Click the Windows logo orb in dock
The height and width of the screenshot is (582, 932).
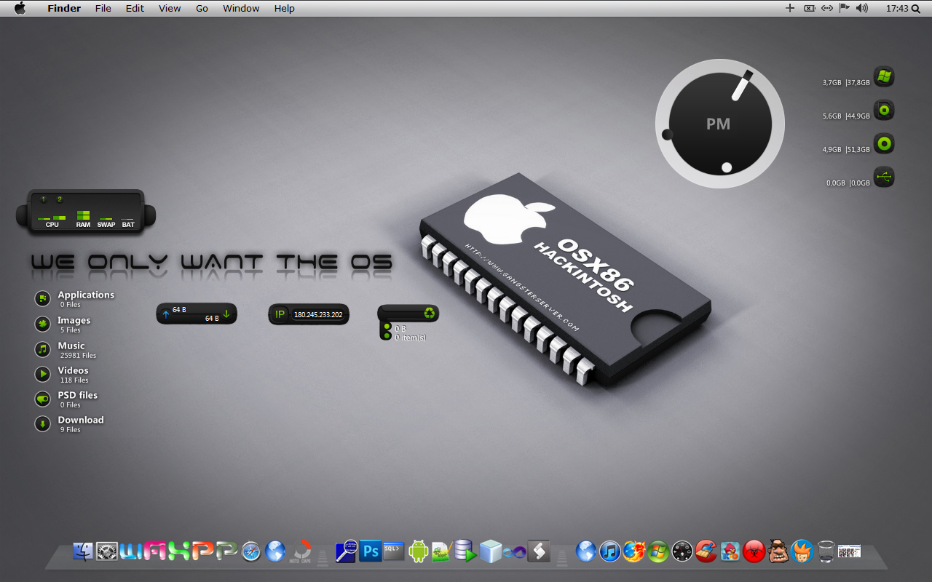[x=658, y=551]
